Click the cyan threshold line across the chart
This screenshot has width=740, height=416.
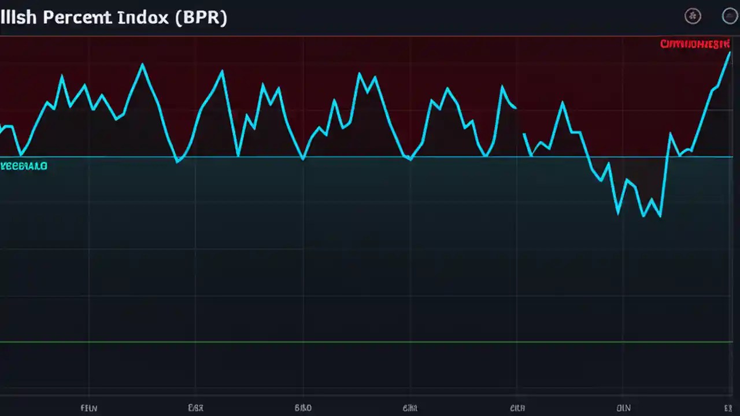(370, 157)
